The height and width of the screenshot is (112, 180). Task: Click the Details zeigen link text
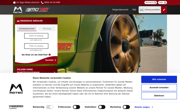142,107
